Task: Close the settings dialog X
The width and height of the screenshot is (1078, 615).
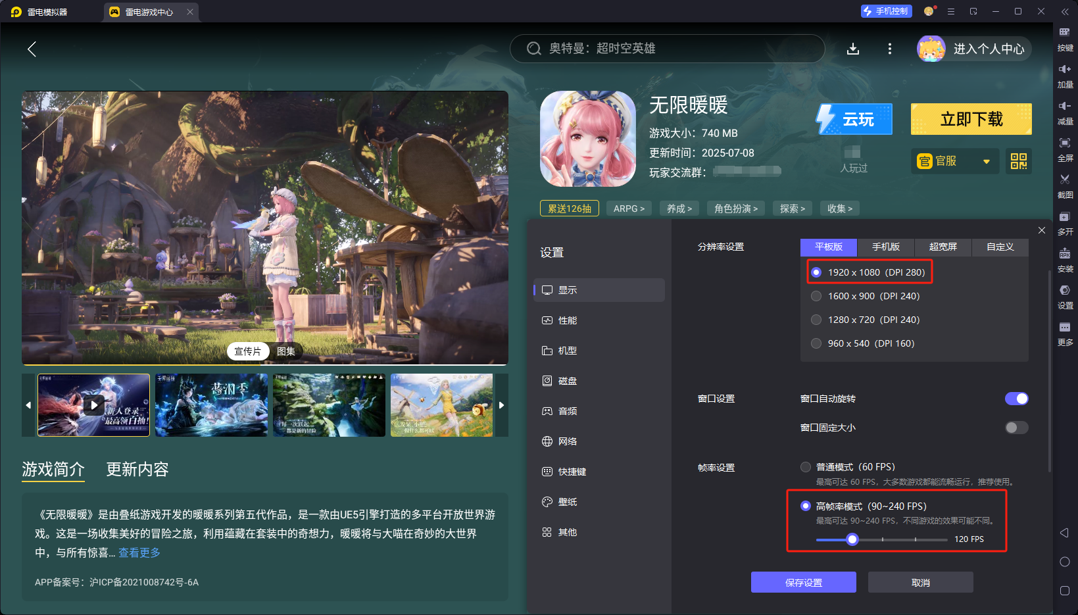Action: [x=1041, y=230]
